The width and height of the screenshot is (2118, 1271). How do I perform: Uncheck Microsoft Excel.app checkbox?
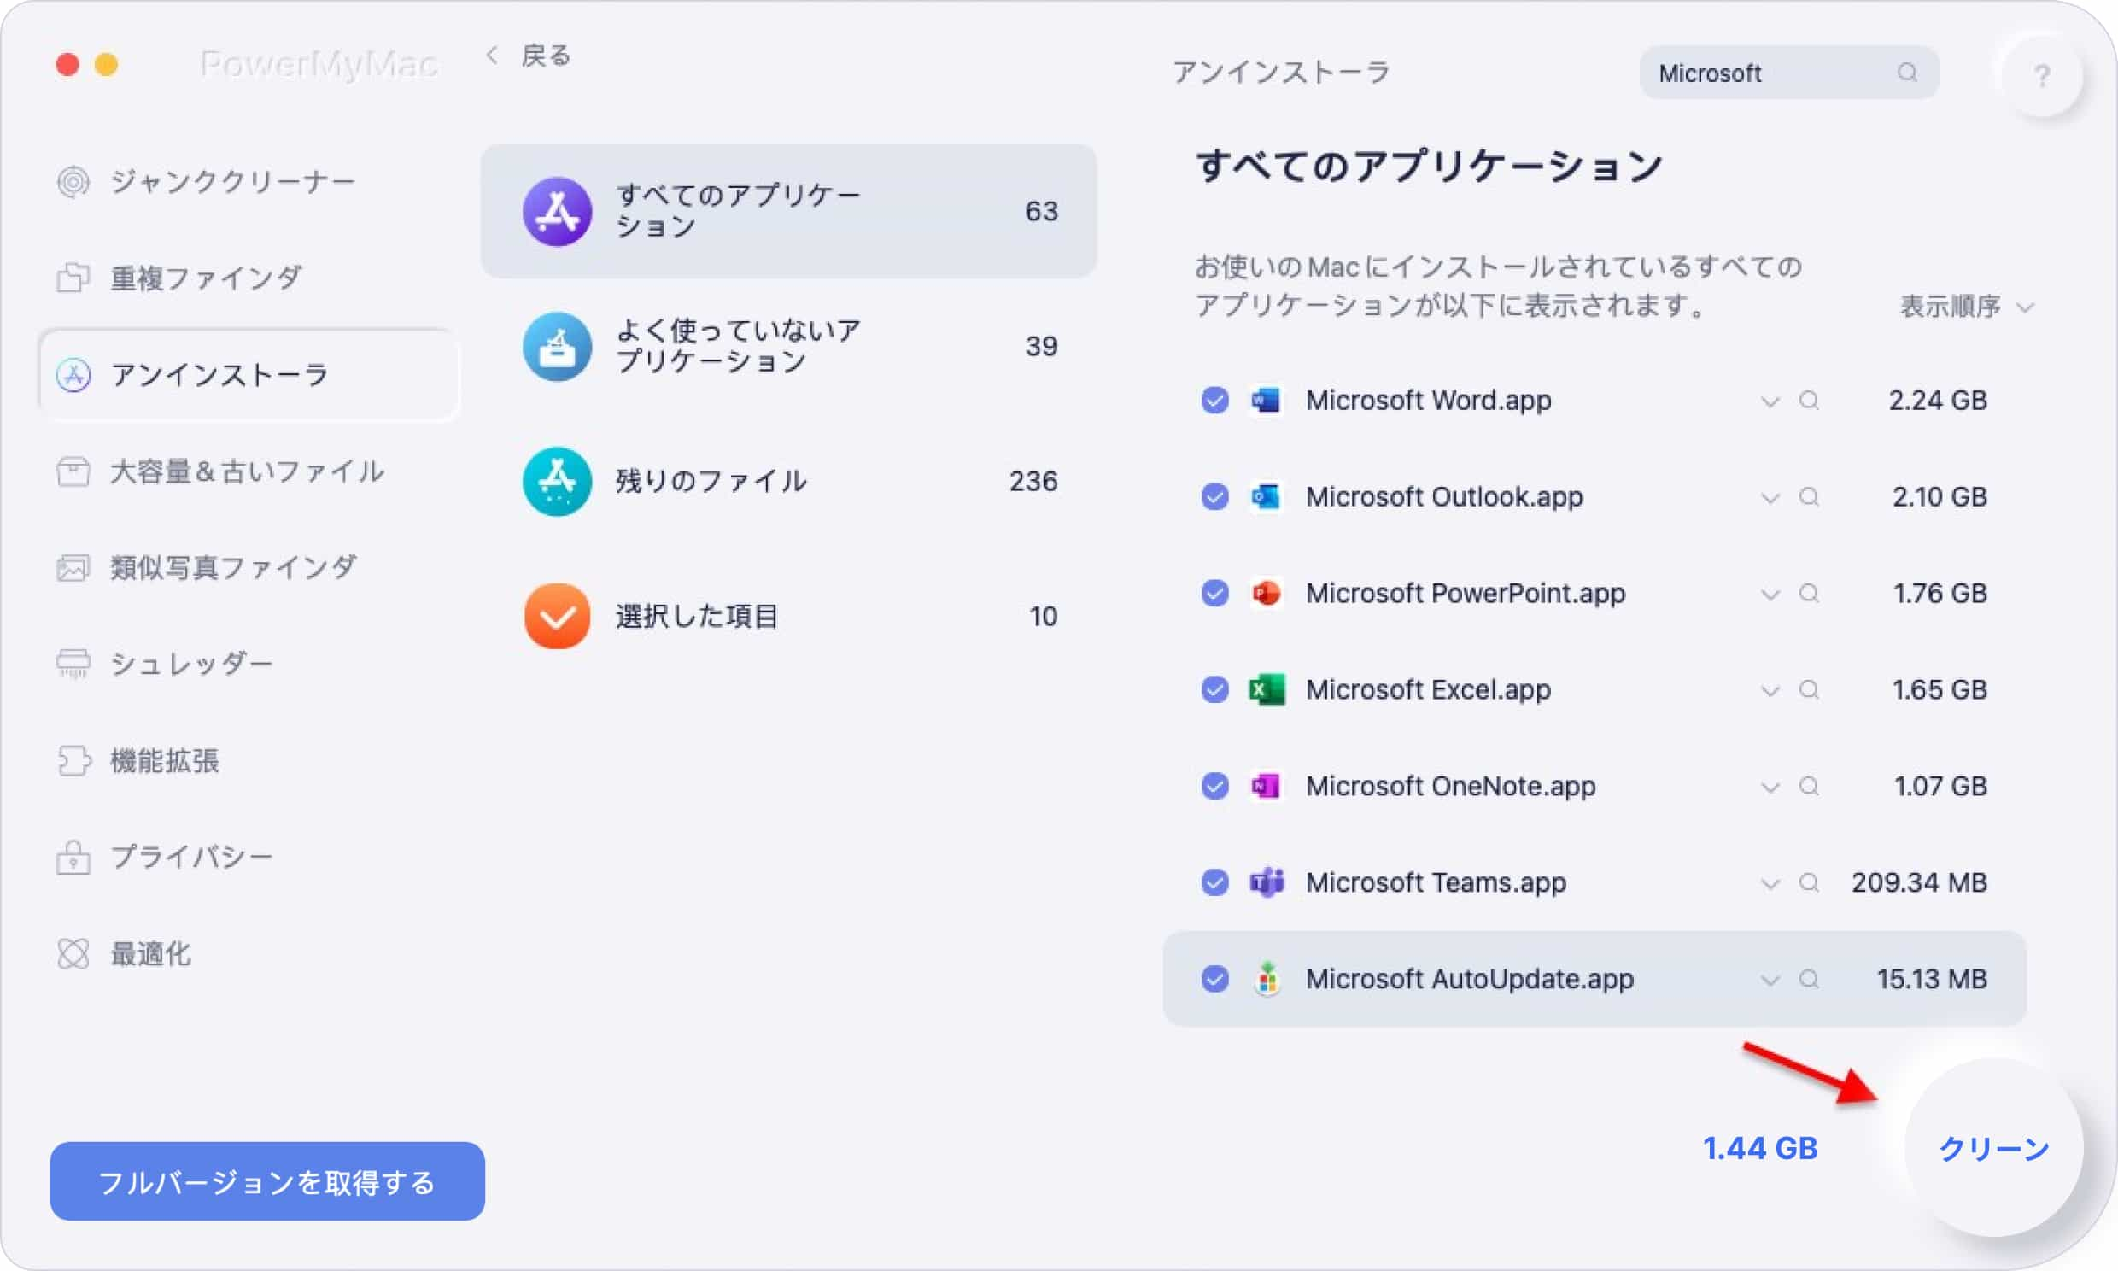(x=1214, y=689)
